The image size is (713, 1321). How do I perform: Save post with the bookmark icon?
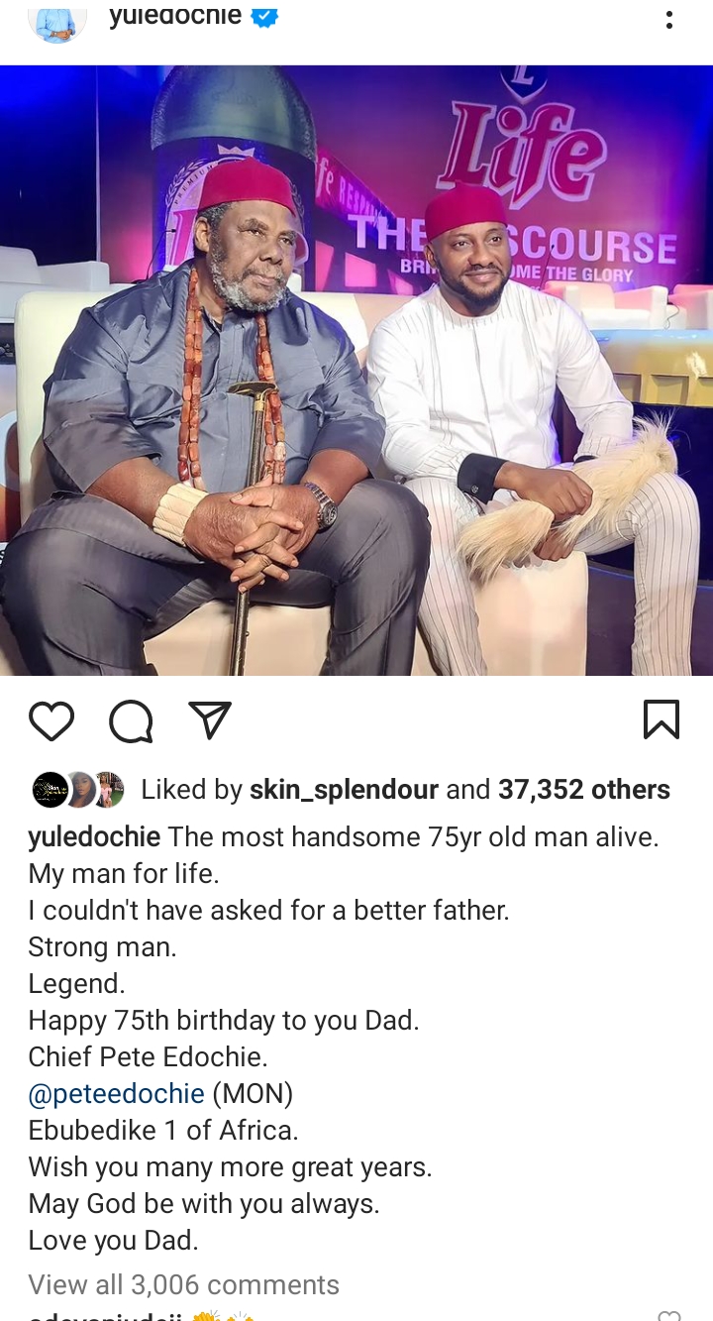(x=662, y=719)
